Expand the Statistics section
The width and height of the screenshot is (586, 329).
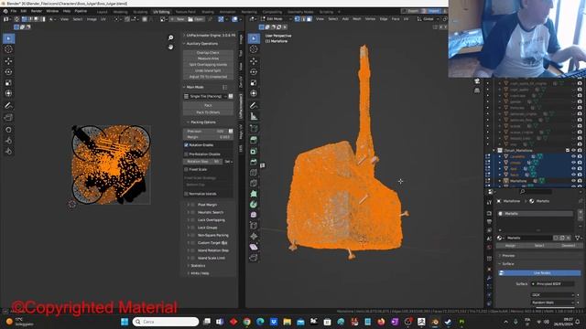(x=198, y=266)
